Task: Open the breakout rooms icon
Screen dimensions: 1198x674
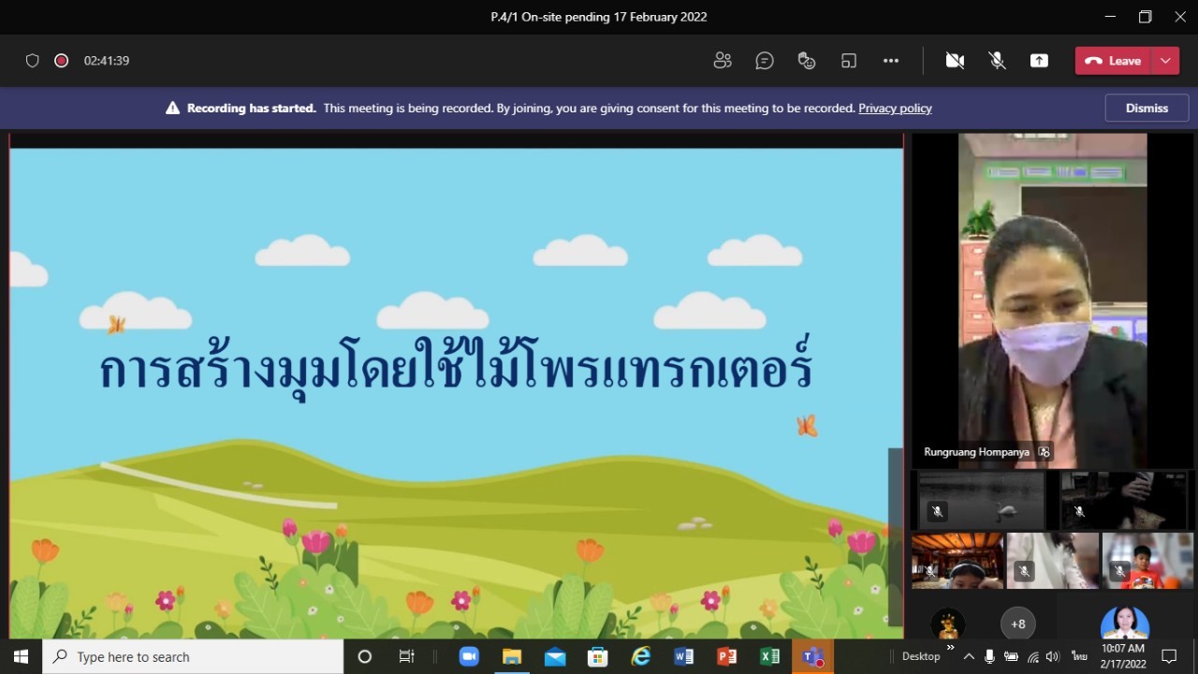Action: [849, 61]
